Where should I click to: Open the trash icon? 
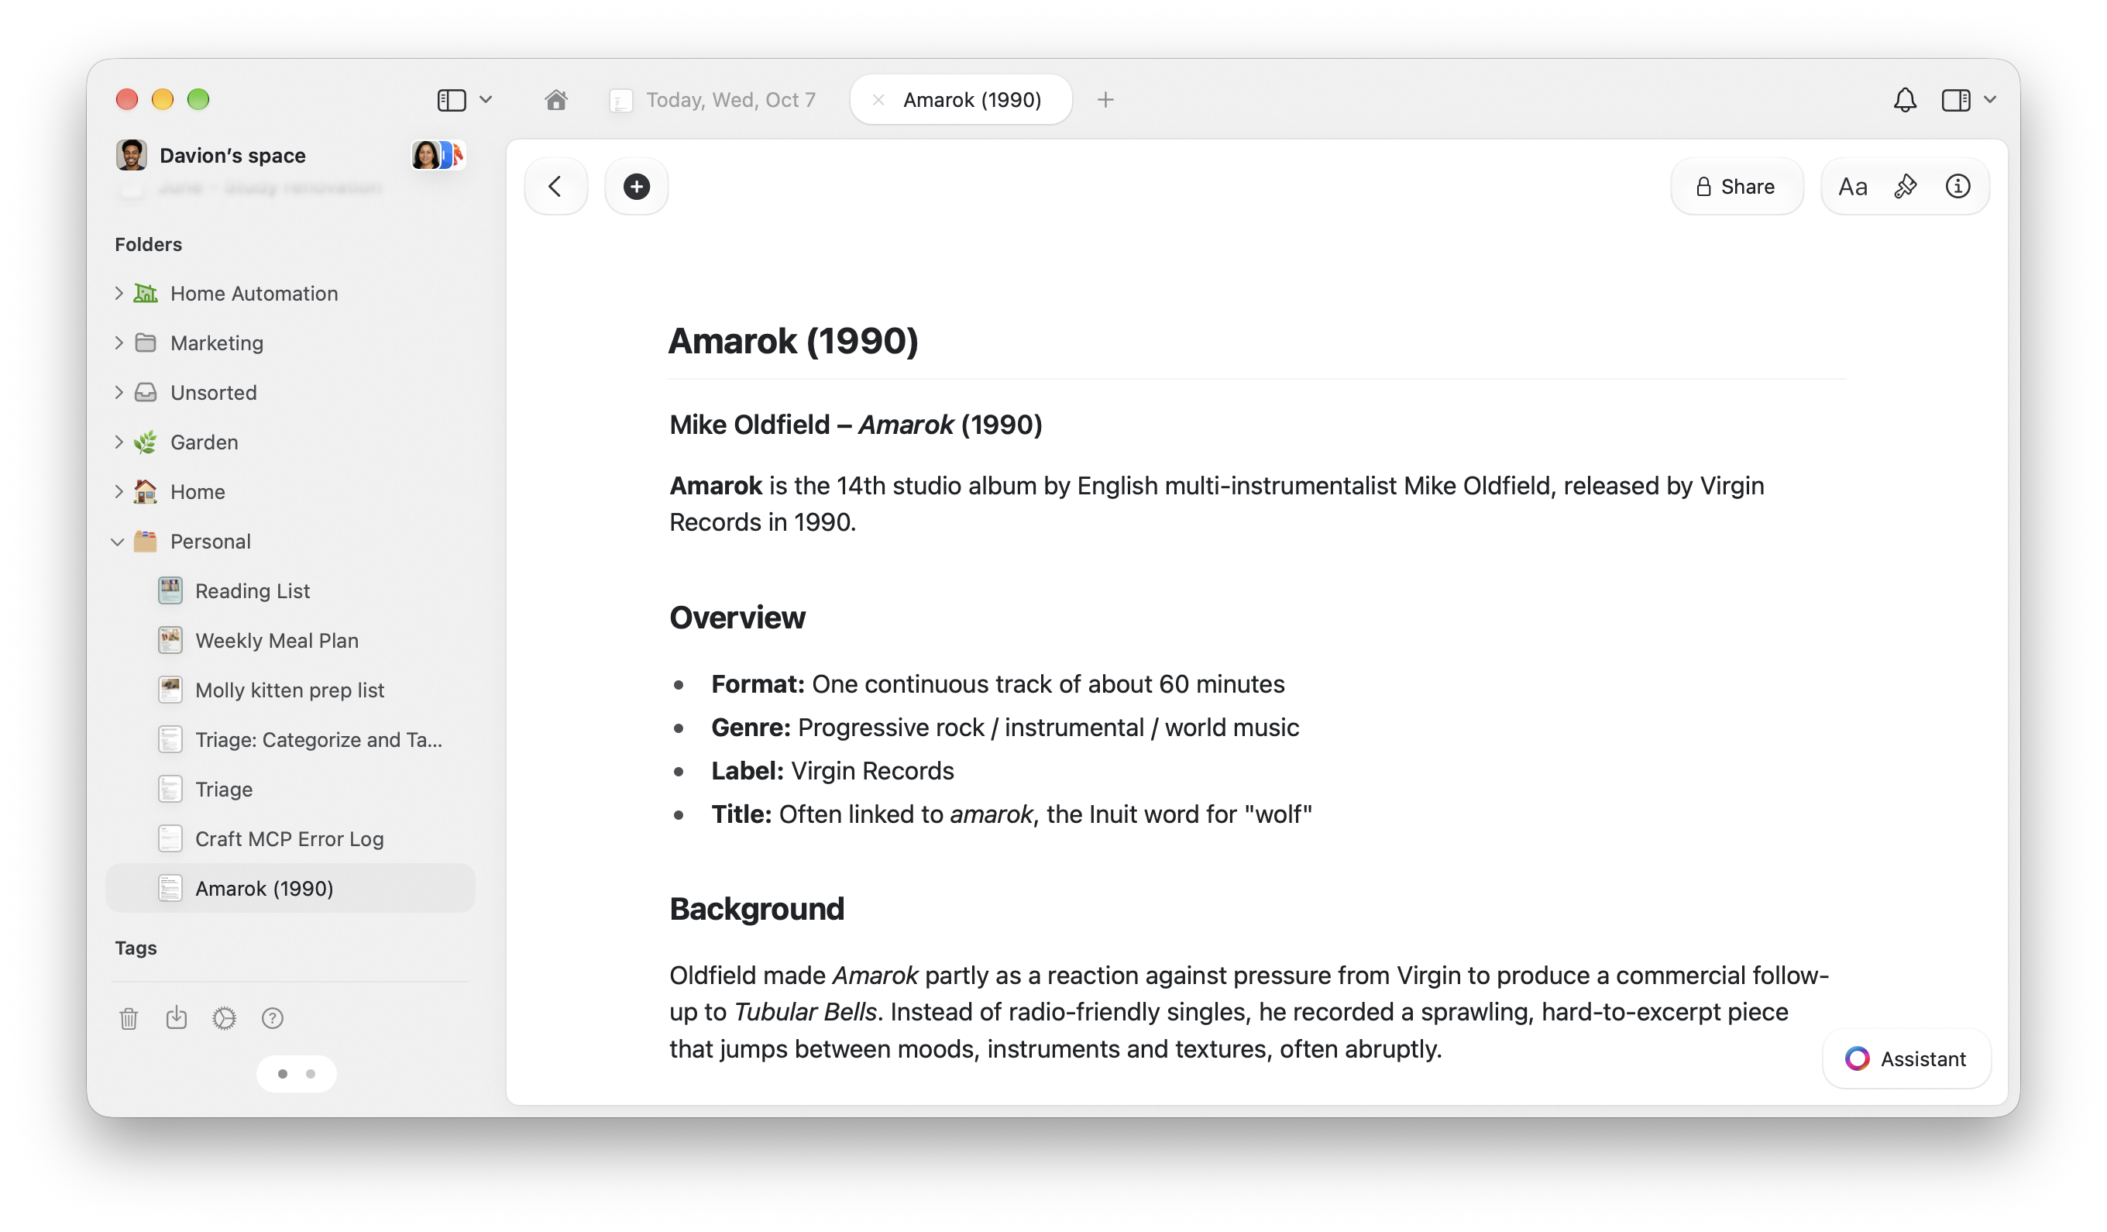[x=129, y=1018]
